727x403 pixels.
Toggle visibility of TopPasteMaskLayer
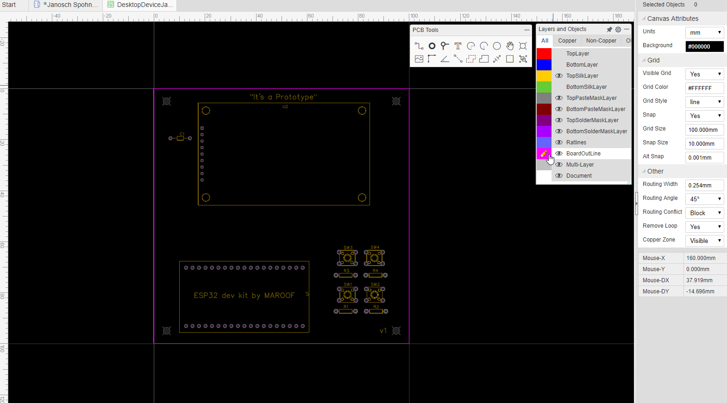point(559,98)
